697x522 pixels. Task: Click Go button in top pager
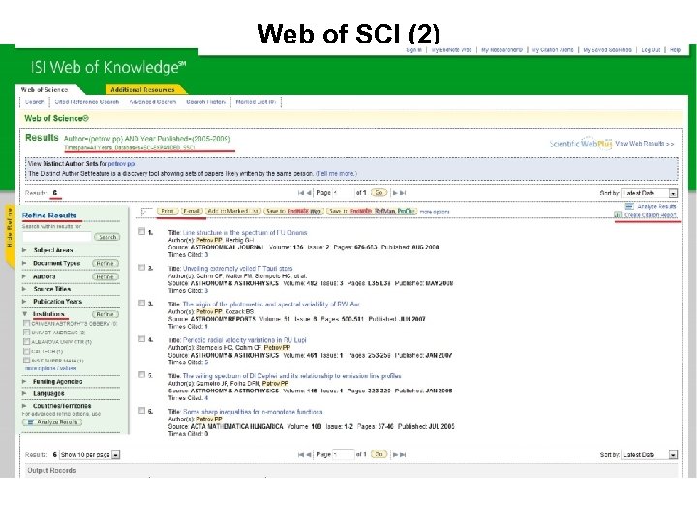tap(379, 193)
